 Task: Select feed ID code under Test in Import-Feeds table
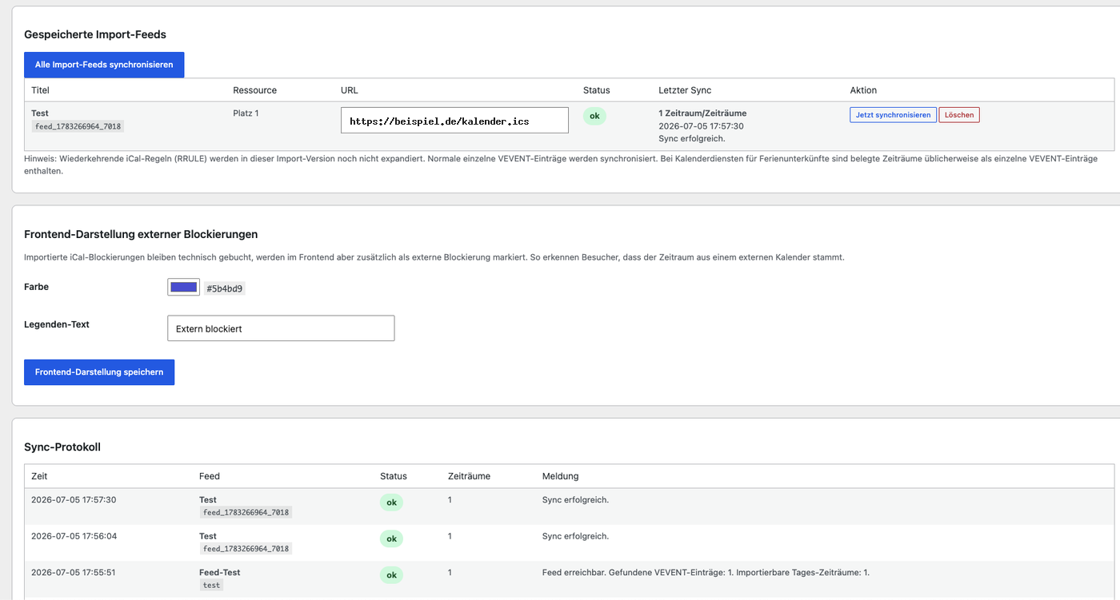pos(78,126)
